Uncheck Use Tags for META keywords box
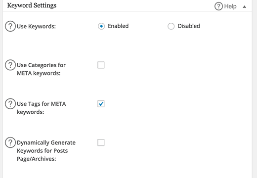This screenshot has height=178, width=257. (x=101, y=104)
